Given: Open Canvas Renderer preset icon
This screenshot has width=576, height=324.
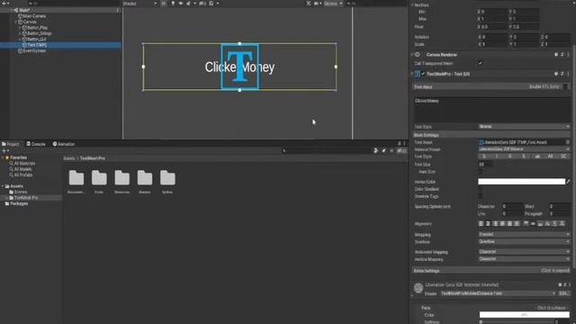Looking at the screenshot, I should tap(562, 54).
